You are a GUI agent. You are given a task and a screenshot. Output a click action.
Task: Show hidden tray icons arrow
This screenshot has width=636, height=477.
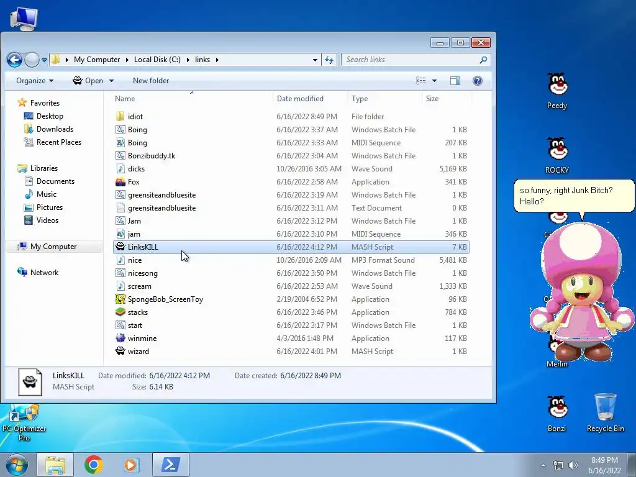coord(543,465)
